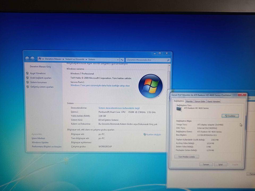Open Uzak bağlantı ayarları link
The width and height of the screenshot is (255, 191).
pos(41,78)
